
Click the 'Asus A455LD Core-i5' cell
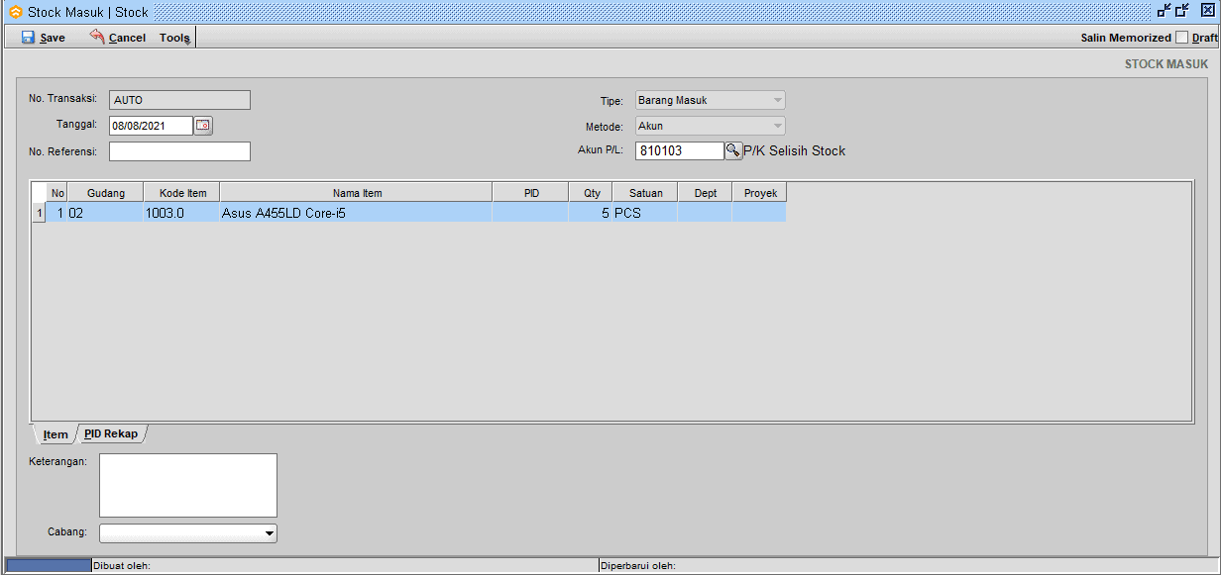pyautogui.click(x=357, y=213)
